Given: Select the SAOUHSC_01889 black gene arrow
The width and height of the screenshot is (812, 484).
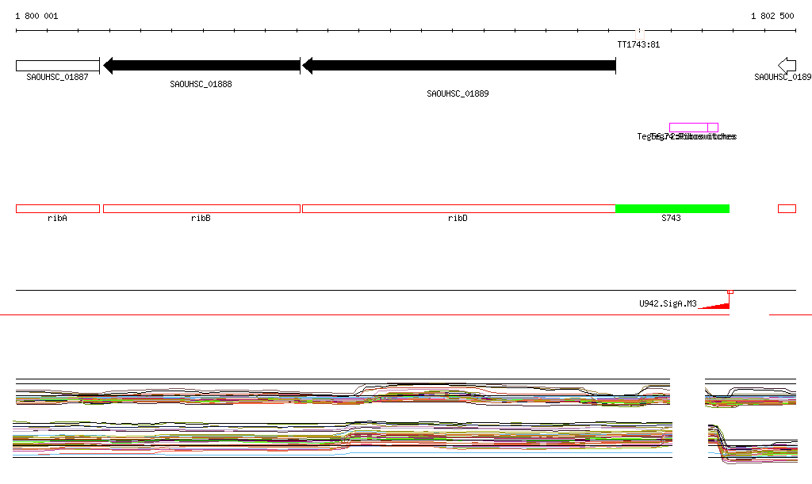Looking at the screenshot, I should pyautogui.click(x=458, y=66).
